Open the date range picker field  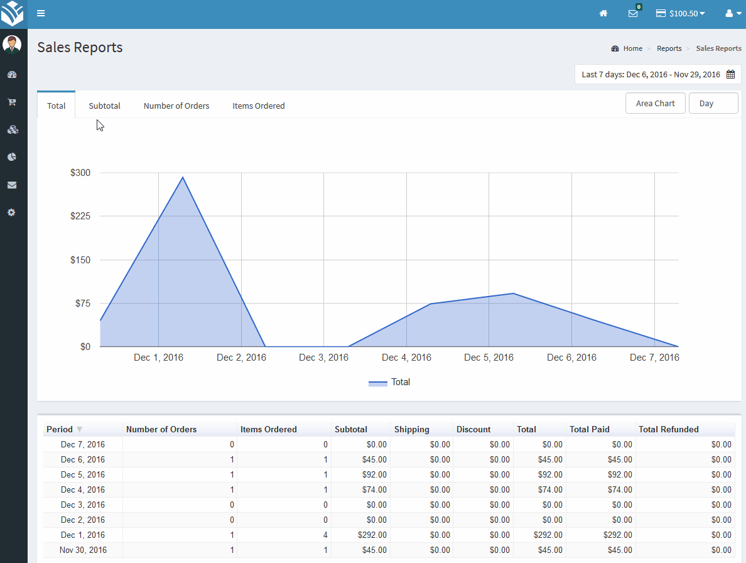coord(658,74)
